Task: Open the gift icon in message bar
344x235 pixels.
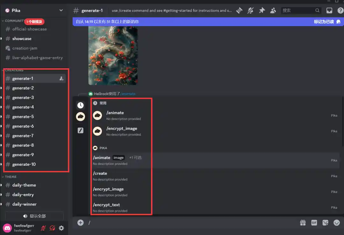Action: pos(303,223)
